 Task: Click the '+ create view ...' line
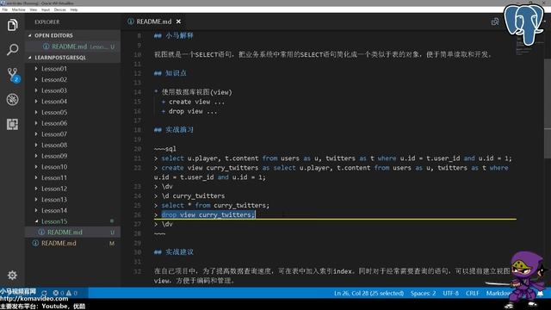point(193,102)
